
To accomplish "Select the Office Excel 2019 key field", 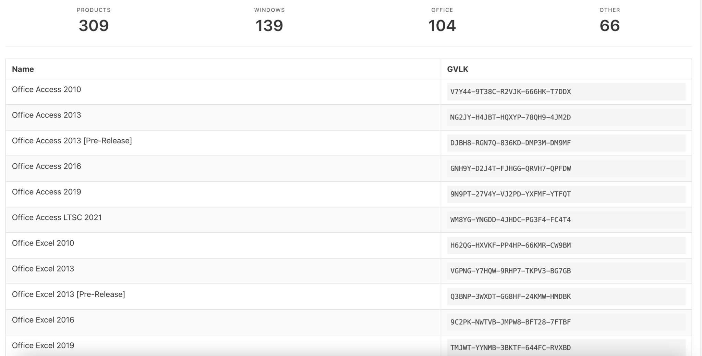I will coord(510,348).
